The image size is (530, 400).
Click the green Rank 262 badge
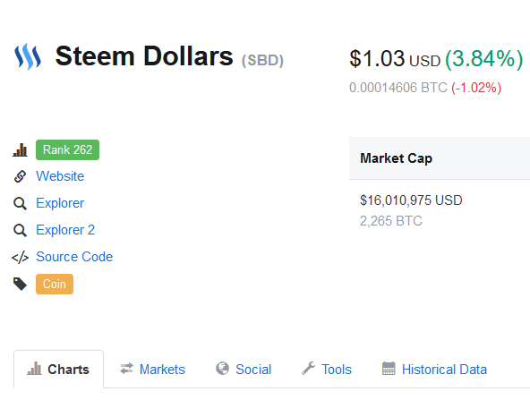coord(68,149)
